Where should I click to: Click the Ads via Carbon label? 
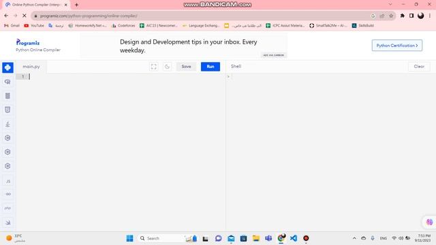(274, 55)
